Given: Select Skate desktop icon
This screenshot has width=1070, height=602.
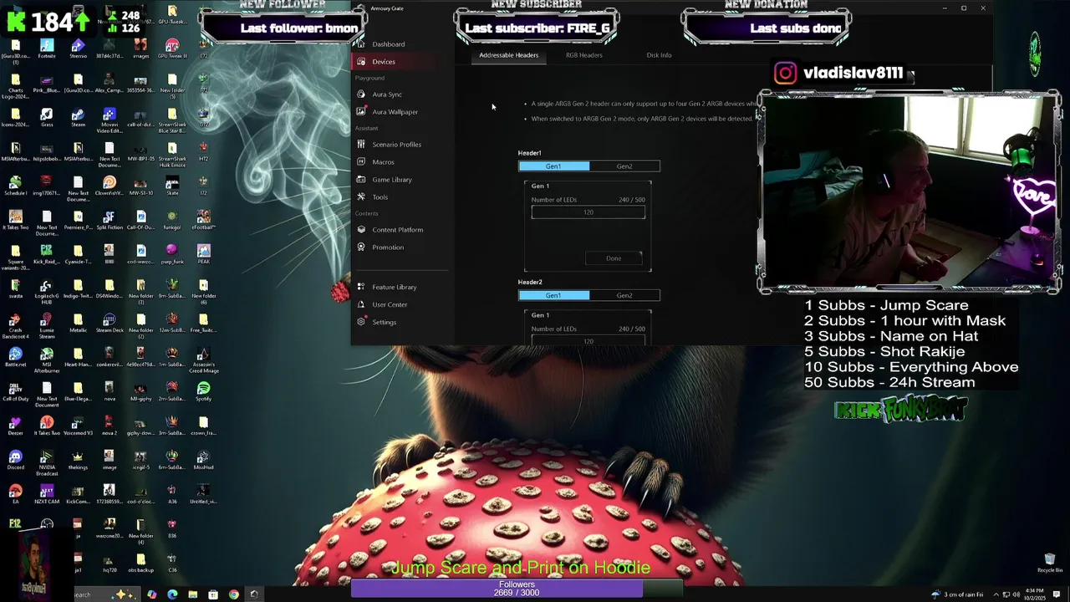Looking at the screenshot, I should (172, 186).
